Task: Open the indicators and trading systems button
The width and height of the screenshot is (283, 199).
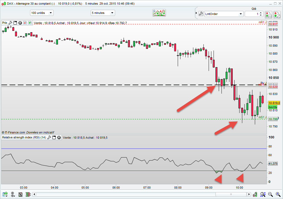Action: pyautogui.click(x=159, y=13)
